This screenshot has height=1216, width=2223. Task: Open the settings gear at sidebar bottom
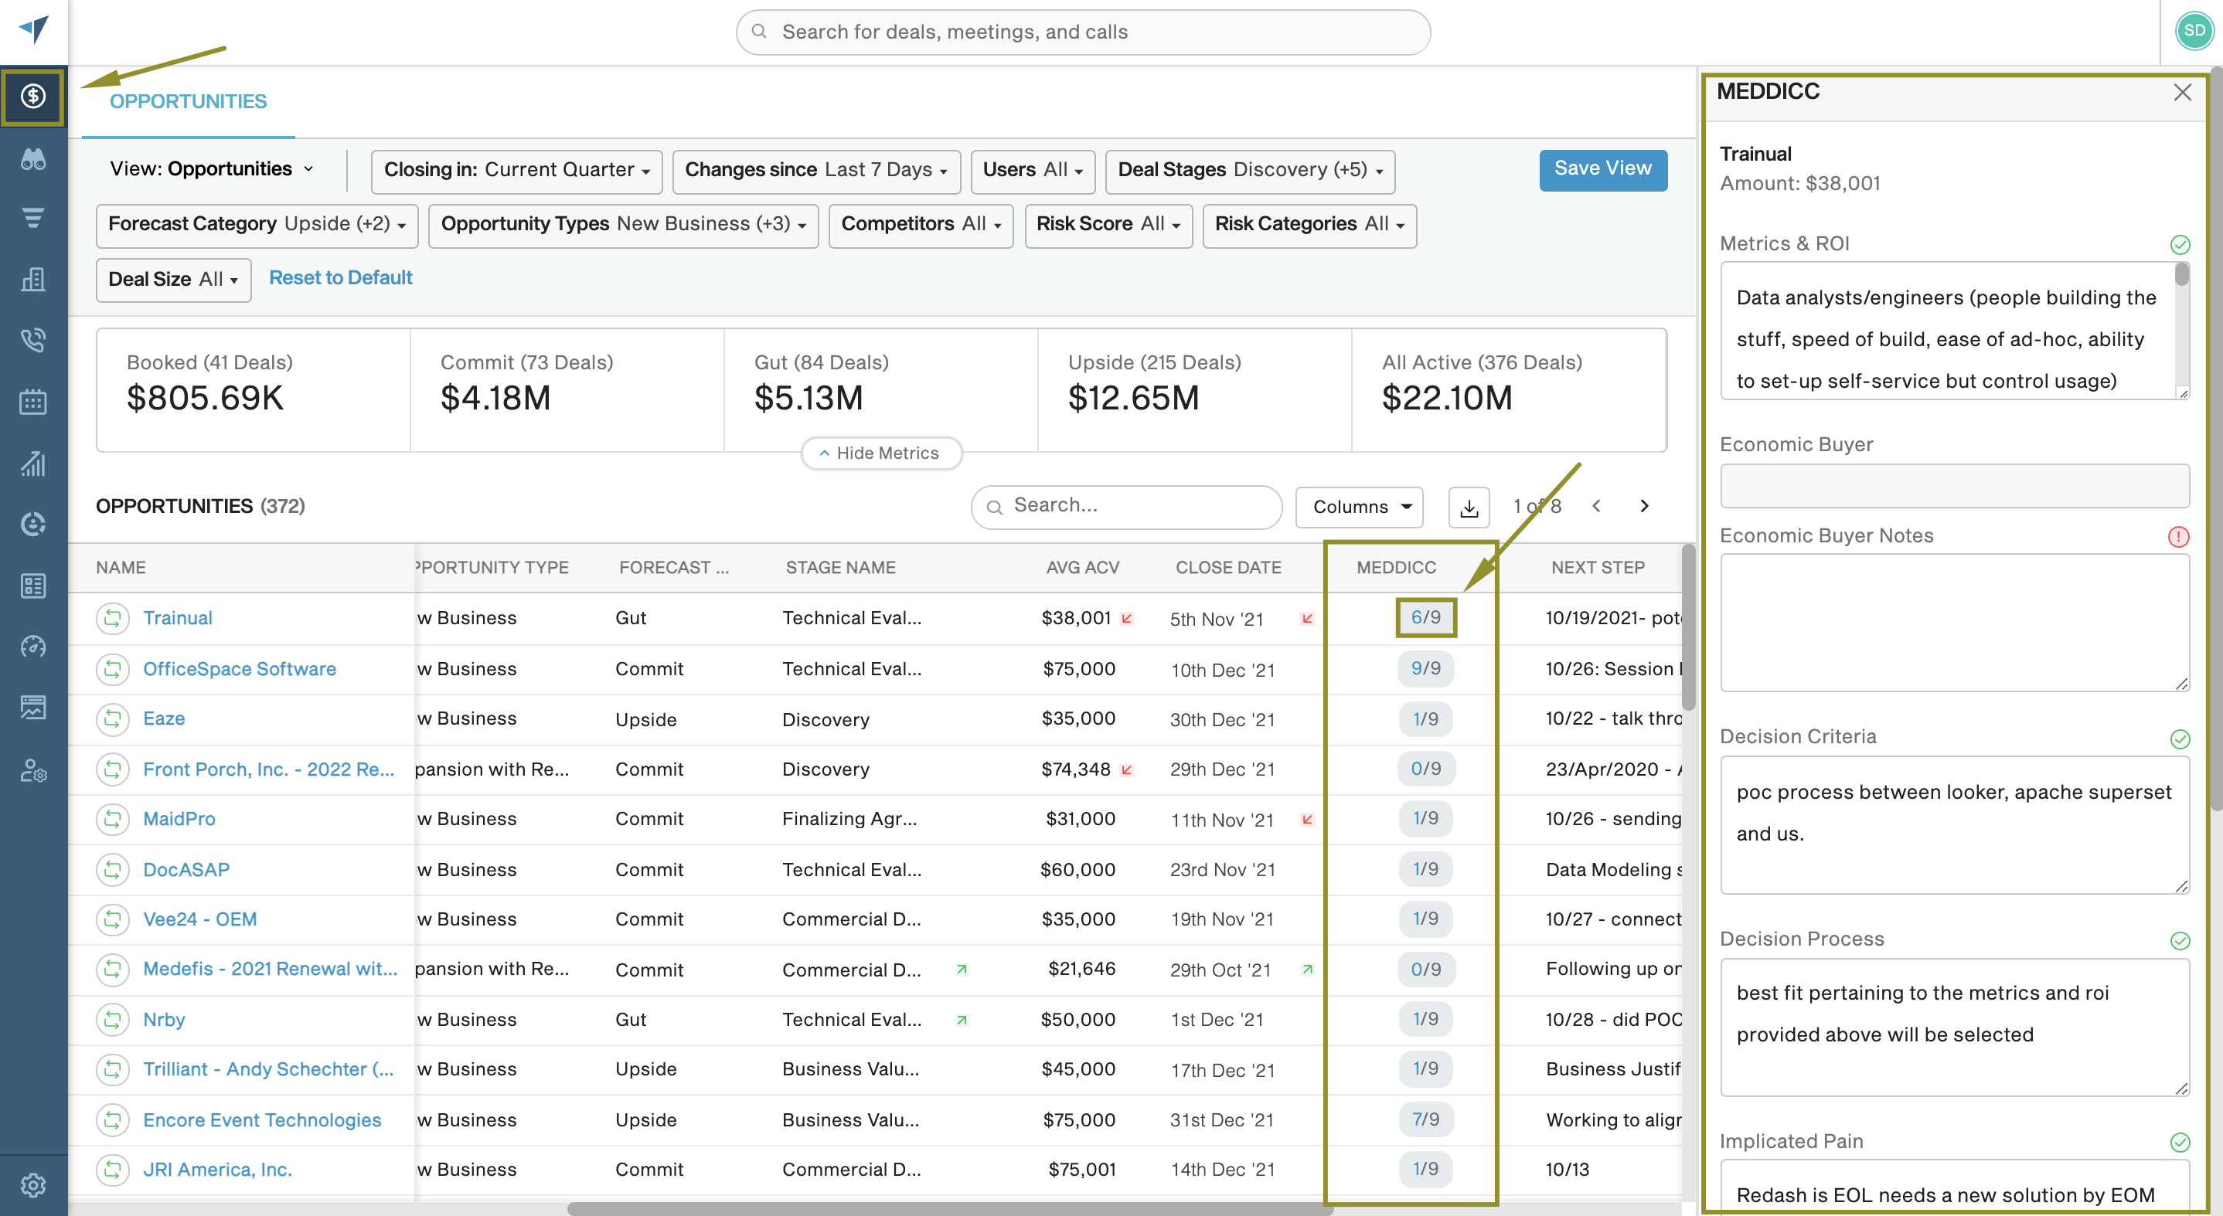click(x=32, y=1185)
